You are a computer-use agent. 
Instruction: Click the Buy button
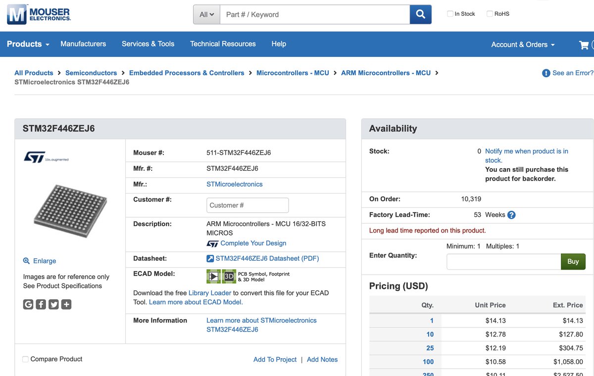(573, 262)
